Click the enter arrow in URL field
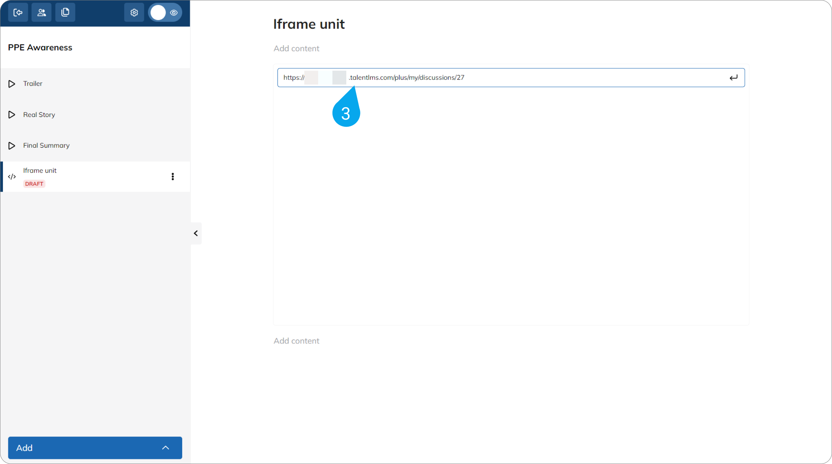 click(x=733, y=78)
